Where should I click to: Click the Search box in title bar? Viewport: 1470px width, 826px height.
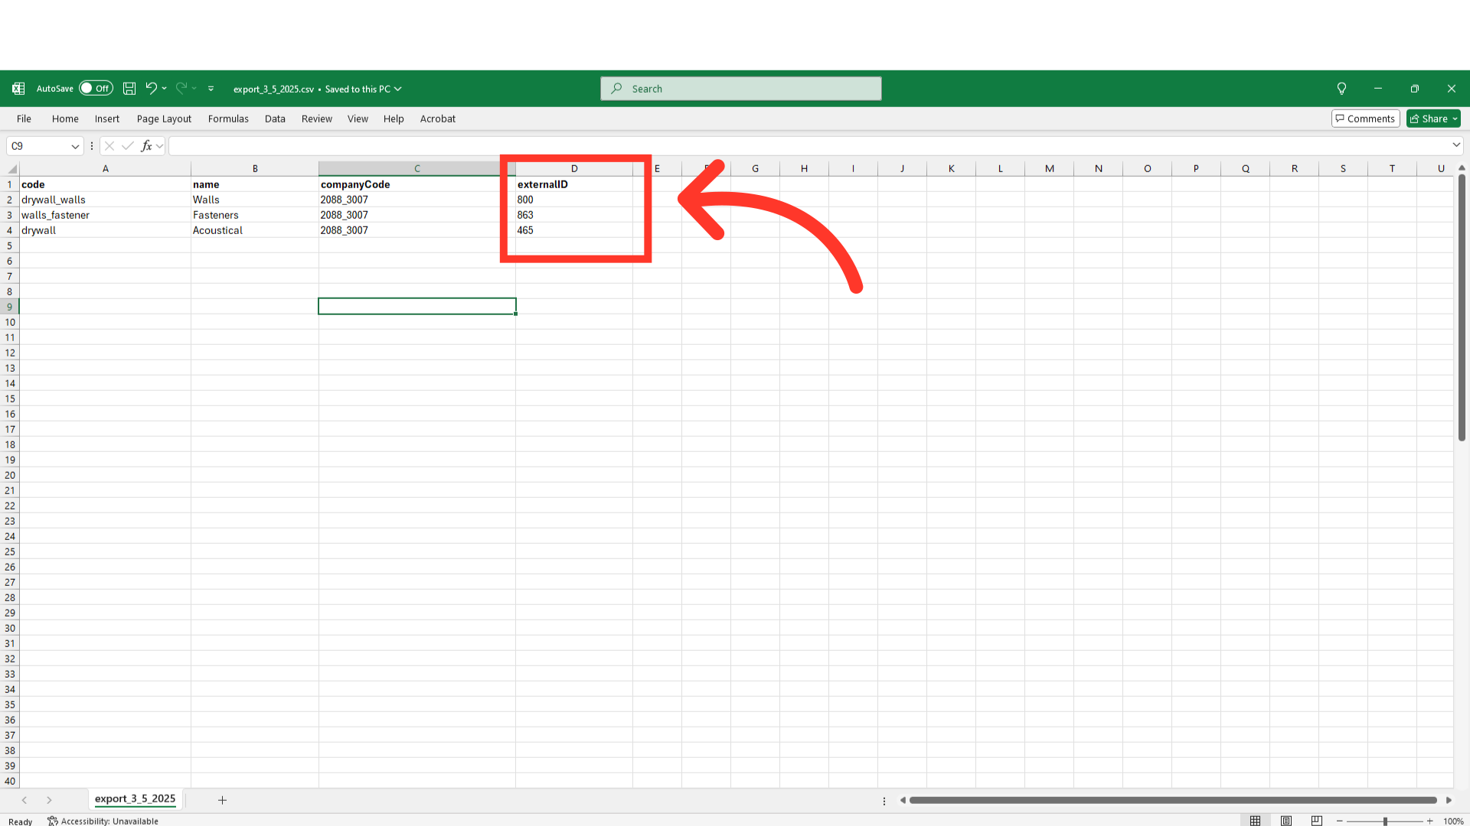tap(740, 89)
